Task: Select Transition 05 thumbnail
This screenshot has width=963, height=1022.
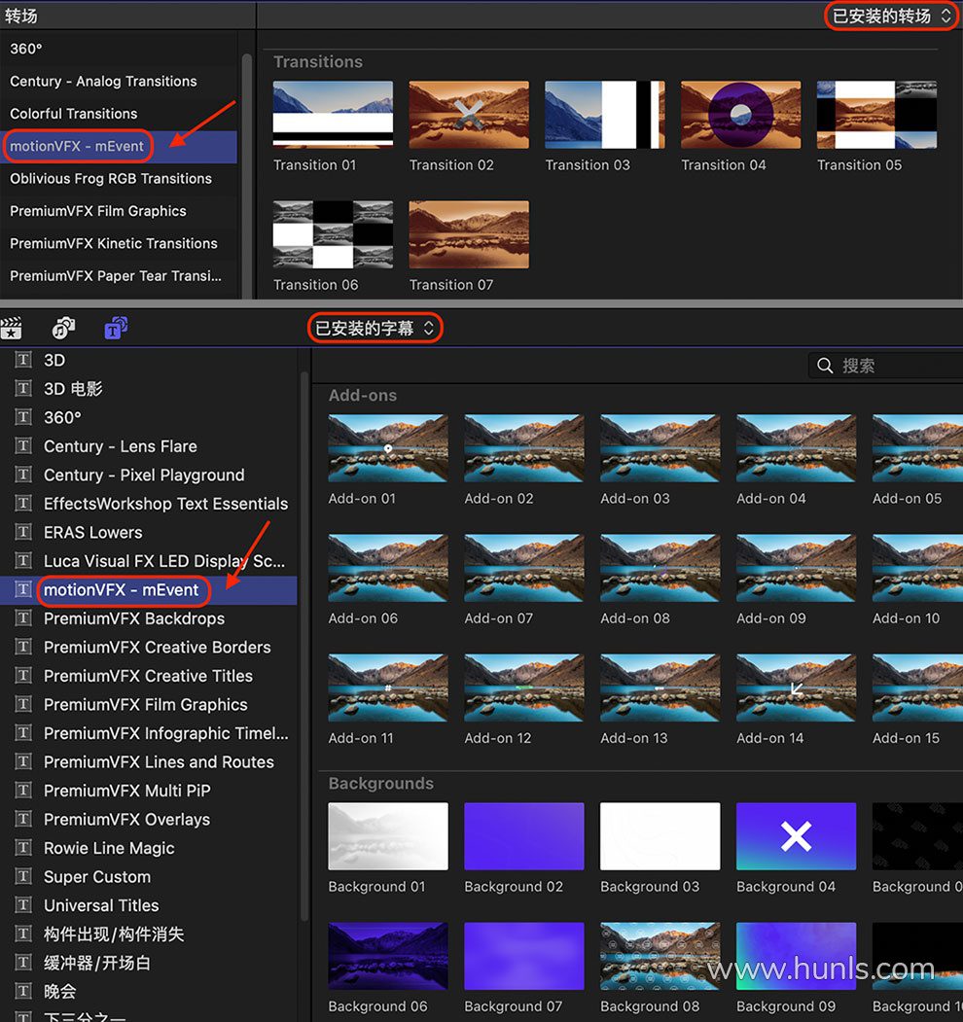Action: [x=877, y=115]
